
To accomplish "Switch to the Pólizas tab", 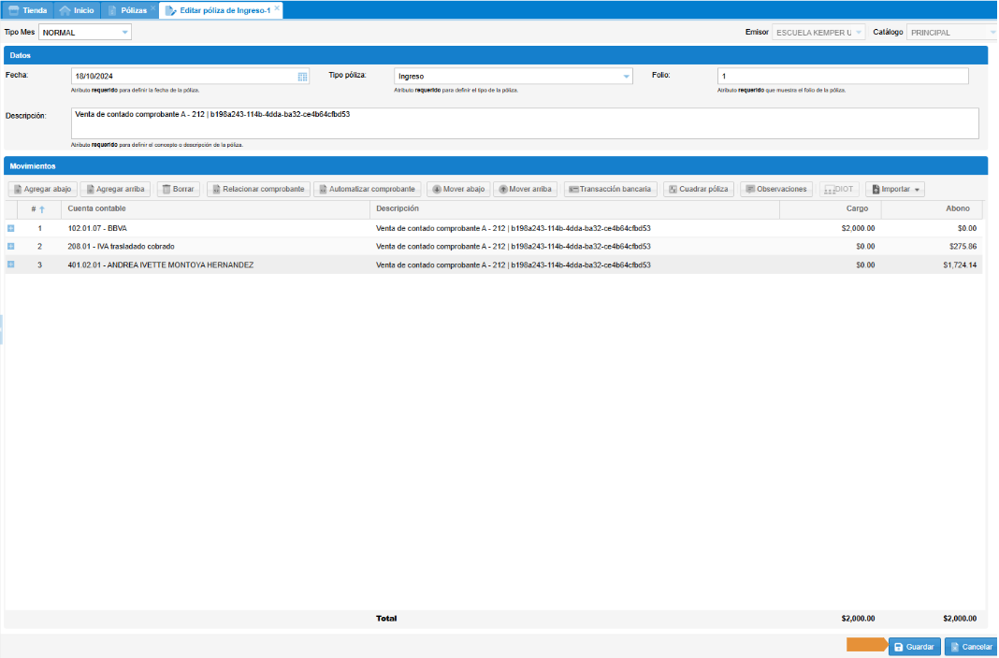I will 127,10.
